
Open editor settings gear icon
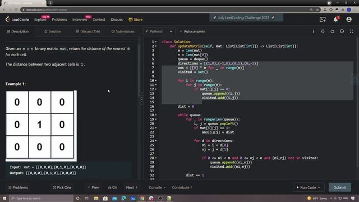click(342, 31)
